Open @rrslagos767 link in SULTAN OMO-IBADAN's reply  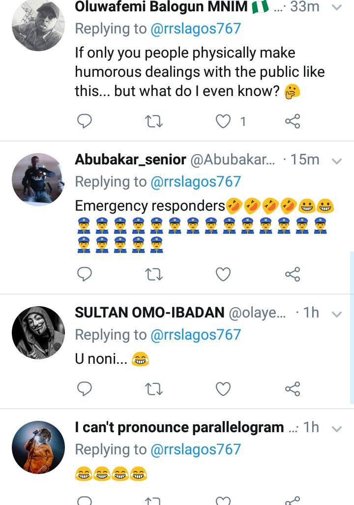pyautogui.click(x=196, y=335)
